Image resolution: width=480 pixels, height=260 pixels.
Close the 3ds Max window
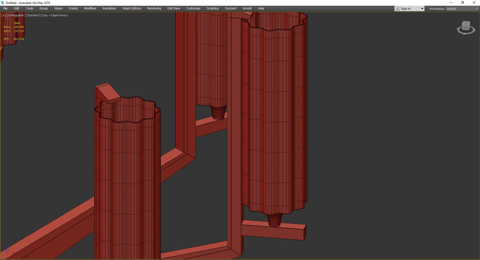pos(474,3)
